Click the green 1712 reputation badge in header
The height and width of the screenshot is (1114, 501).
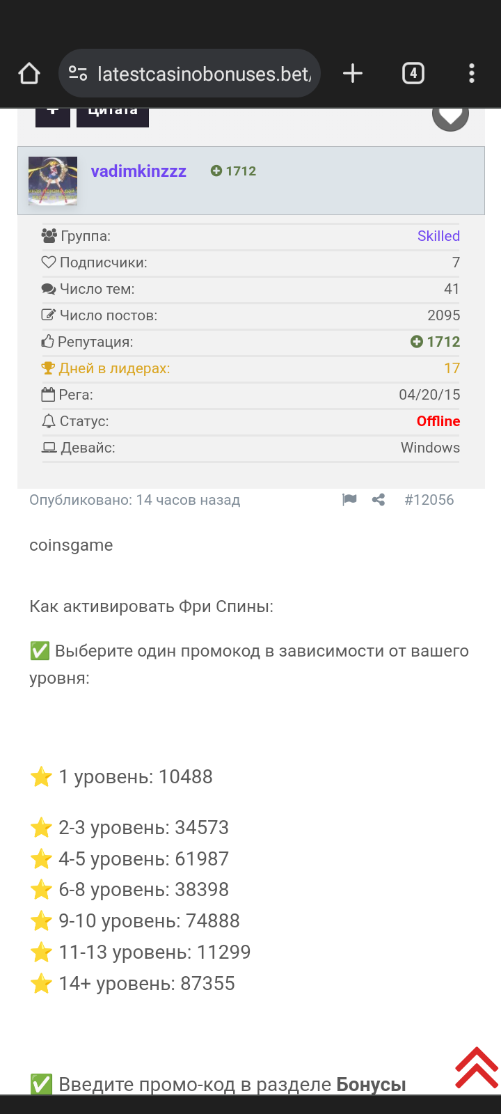[234, 171]
